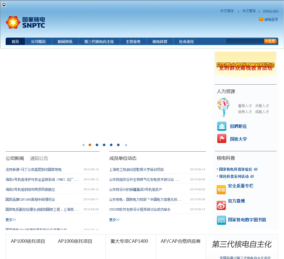Click the mailbox envelope icon
284x259 pixels.
click(261, 19)
